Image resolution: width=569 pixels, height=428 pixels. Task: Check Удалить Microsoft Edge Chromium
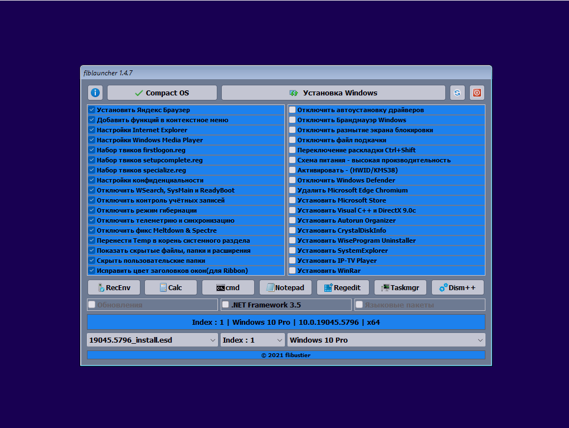tap(293, 190)
